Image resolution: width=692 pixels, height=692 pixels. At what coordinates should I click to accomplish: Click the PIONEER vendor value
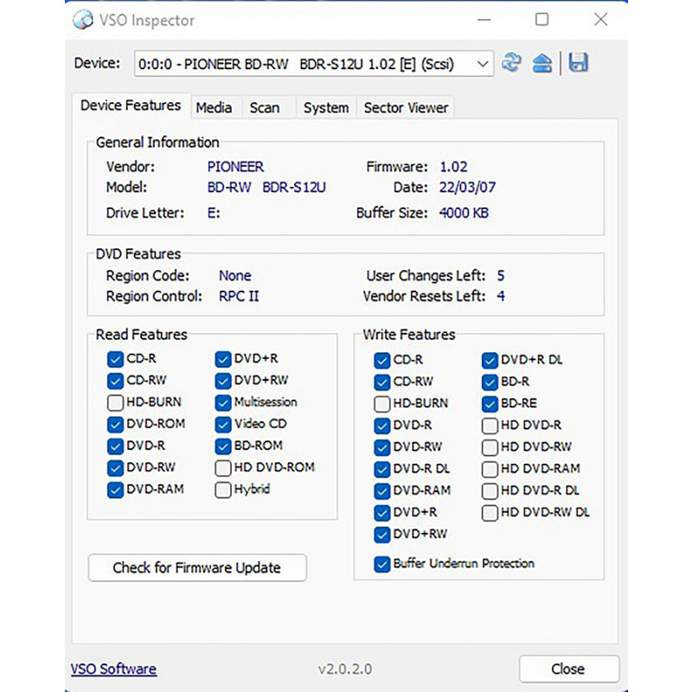(235, 167)
